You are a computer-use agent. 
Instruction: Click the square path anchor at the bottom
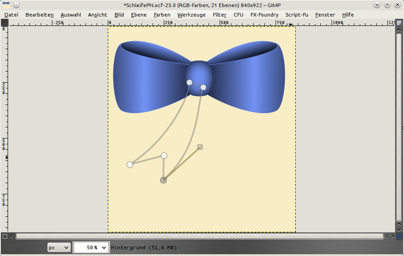pyautogui.click(x=163, y=180)
